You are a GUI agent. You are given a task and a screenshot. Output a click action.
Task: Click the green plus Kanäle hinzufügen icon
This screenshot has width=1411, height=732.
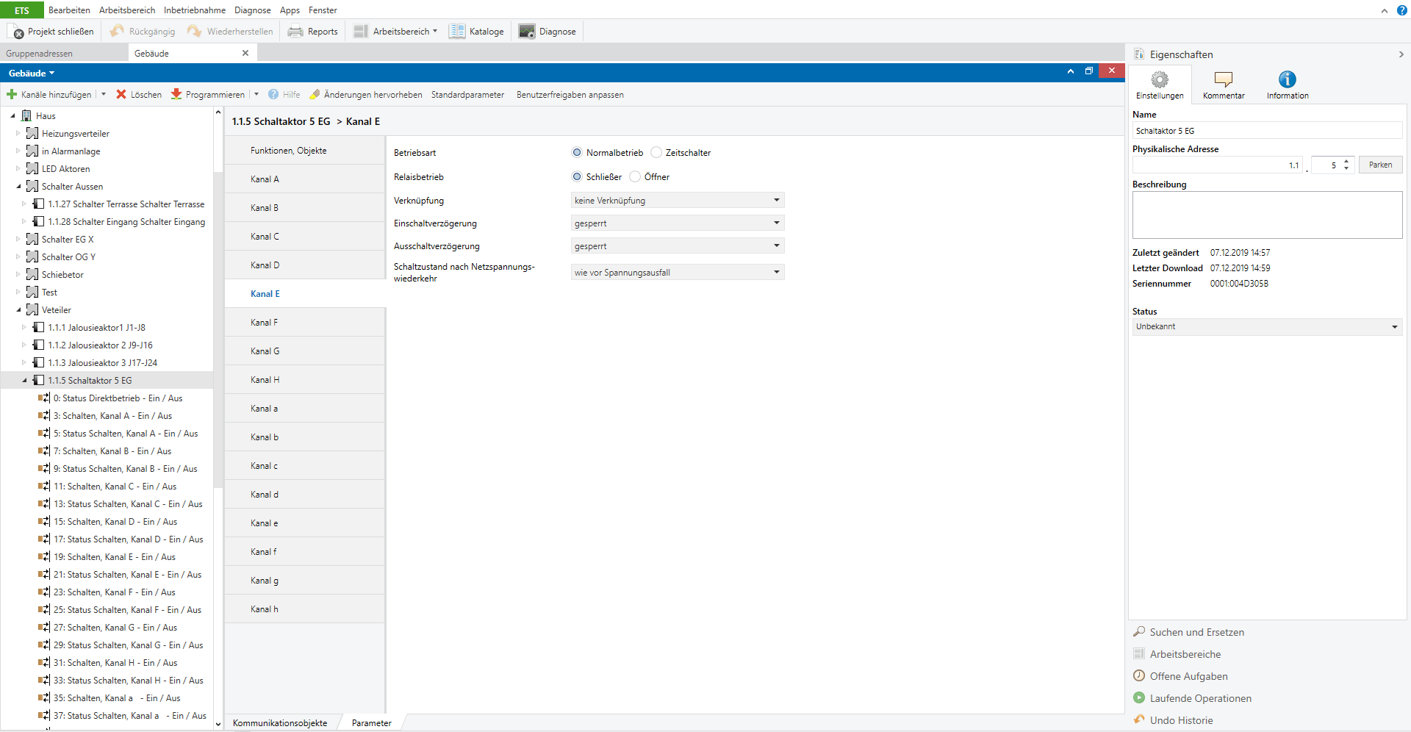[x=12, y=95]
